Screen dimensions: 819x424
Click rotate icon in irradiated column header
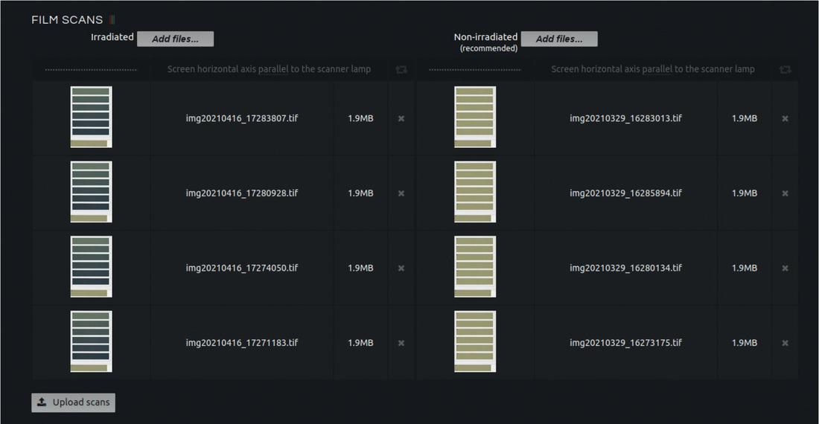[401, 69]
